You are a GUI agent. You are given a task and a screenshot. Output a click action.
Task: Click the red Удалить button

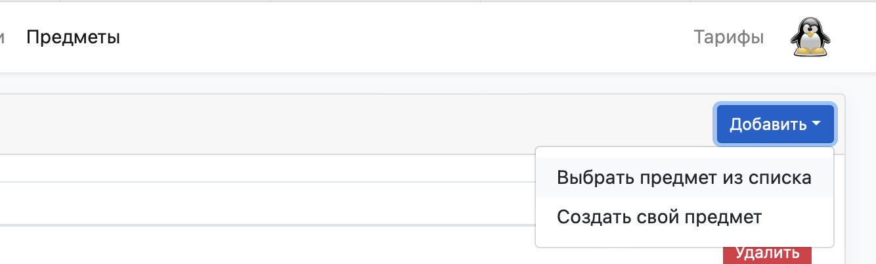click(767, 253)
